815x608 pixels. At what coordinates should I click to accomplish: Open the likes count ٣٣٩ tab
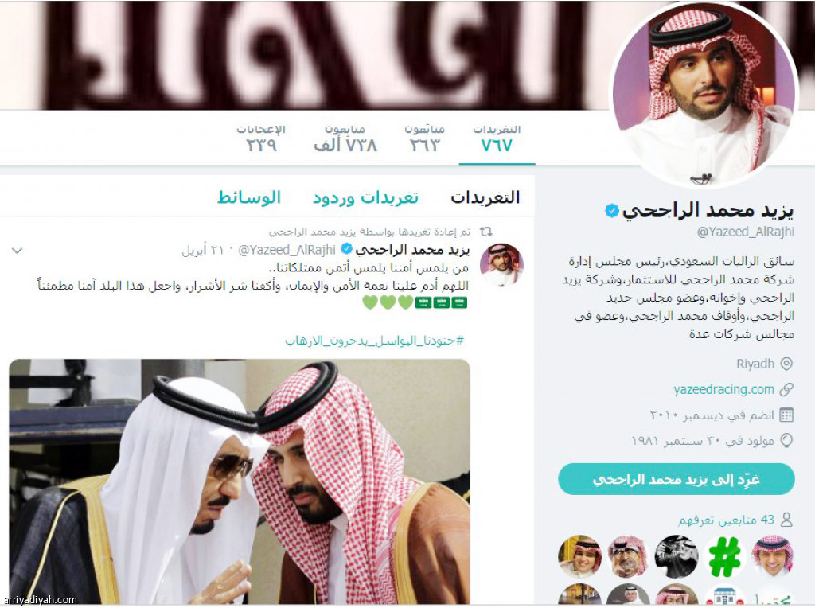[x=261, y=138]
